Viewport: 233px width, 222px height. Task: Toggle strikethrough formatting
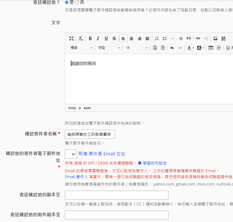(114, 38)
